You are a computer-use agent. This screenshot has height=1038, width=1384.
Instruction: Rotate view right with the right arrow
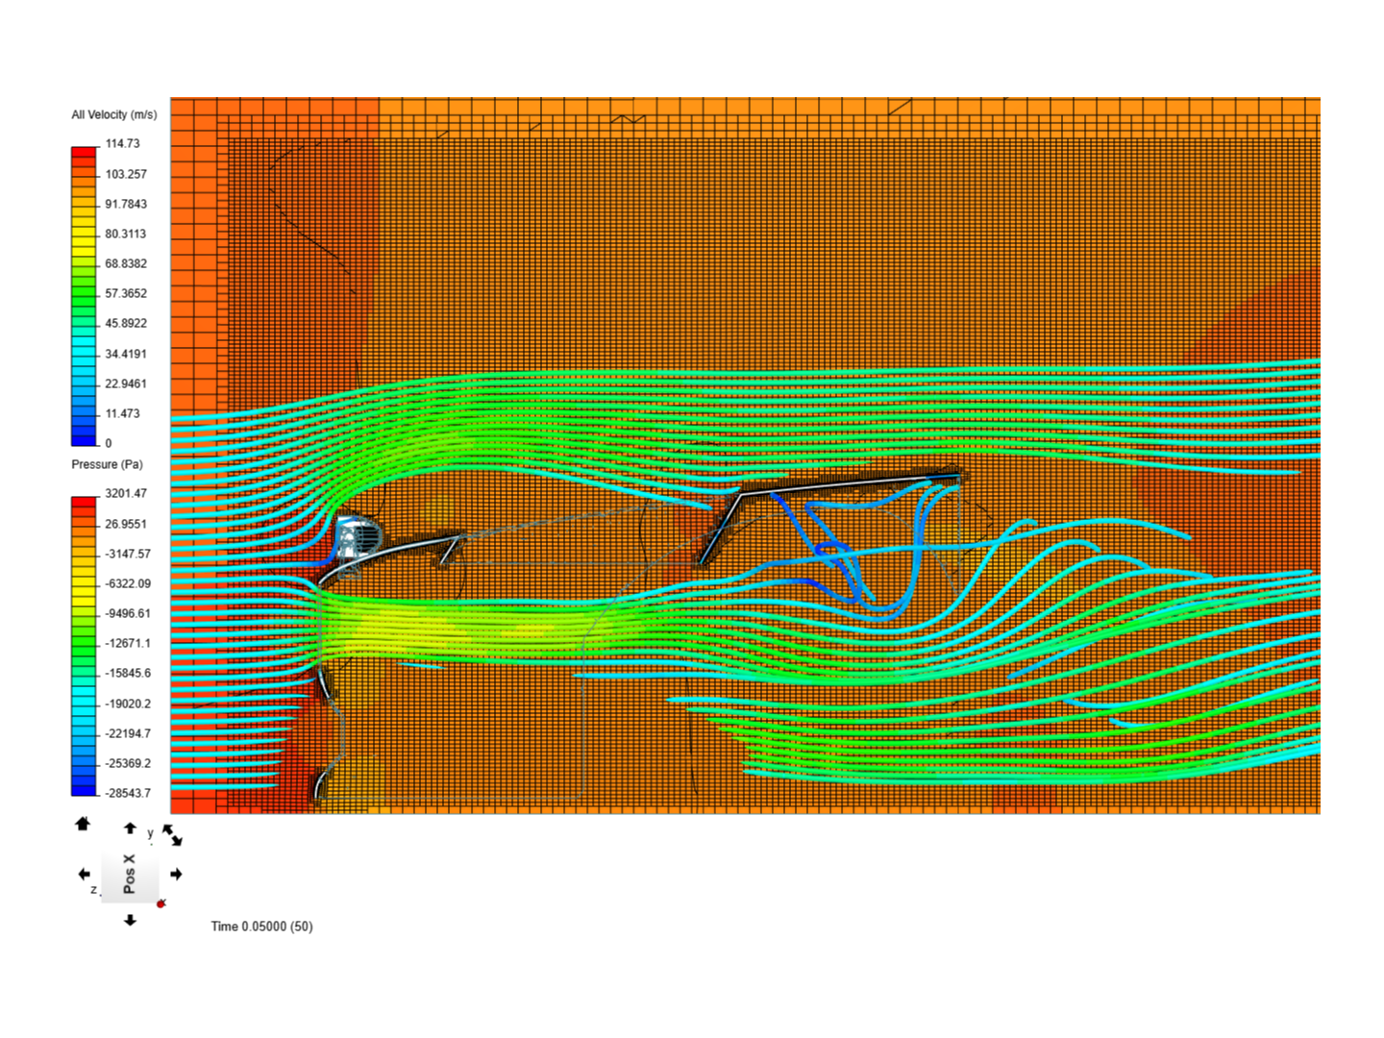click(176, 874)
